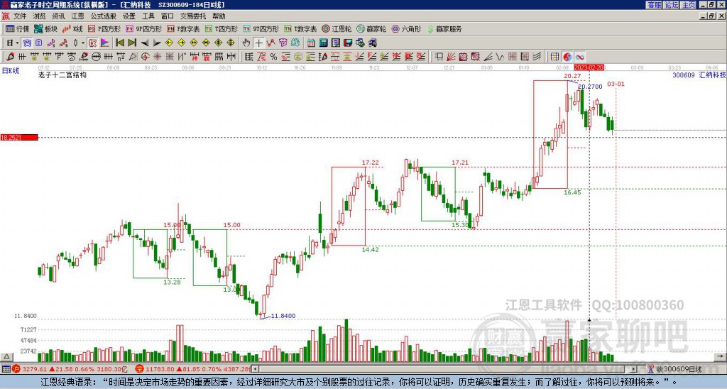Click the zigzag wave line icon
This screenshot has height=389, width=727.
(x=500, y=57)
